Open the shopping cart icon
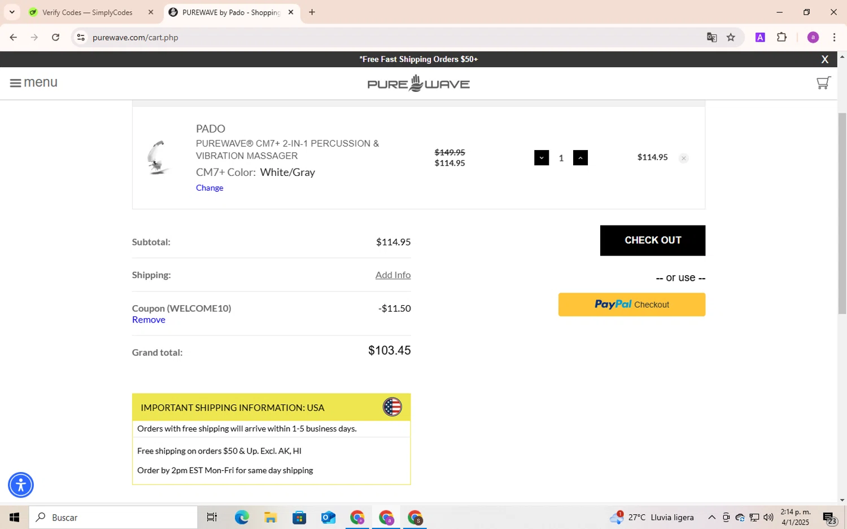Image resolution: width=847 pixels, height=529 pixels. (x=823, y=83)
